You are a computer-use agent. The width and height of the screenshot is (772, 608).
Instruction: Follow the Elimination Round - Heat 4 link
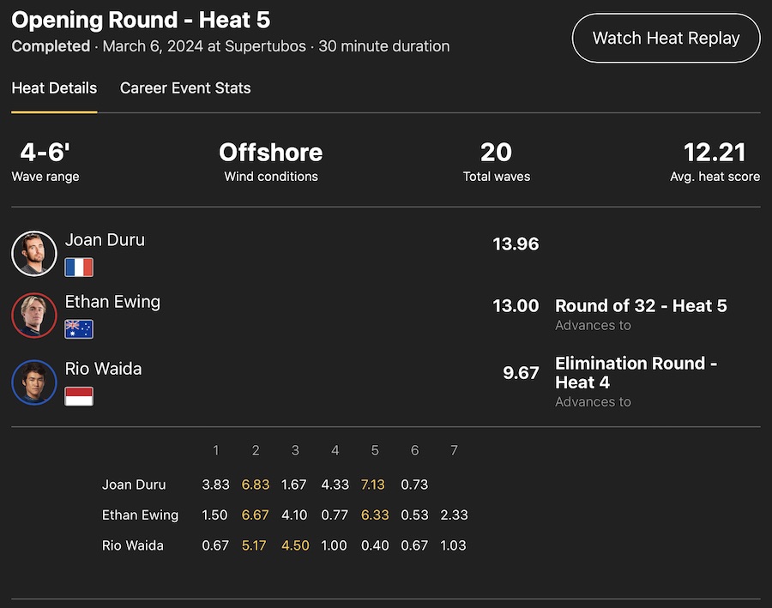636,372
